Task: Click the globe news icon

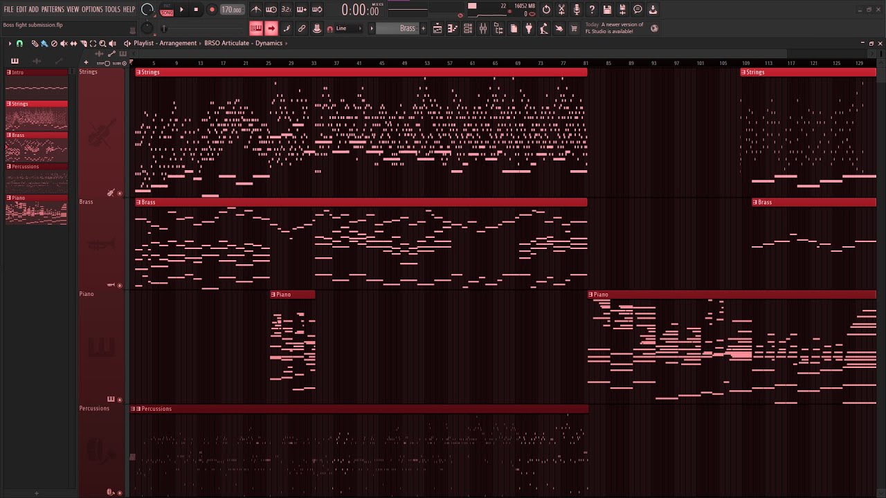Action: 654,28
